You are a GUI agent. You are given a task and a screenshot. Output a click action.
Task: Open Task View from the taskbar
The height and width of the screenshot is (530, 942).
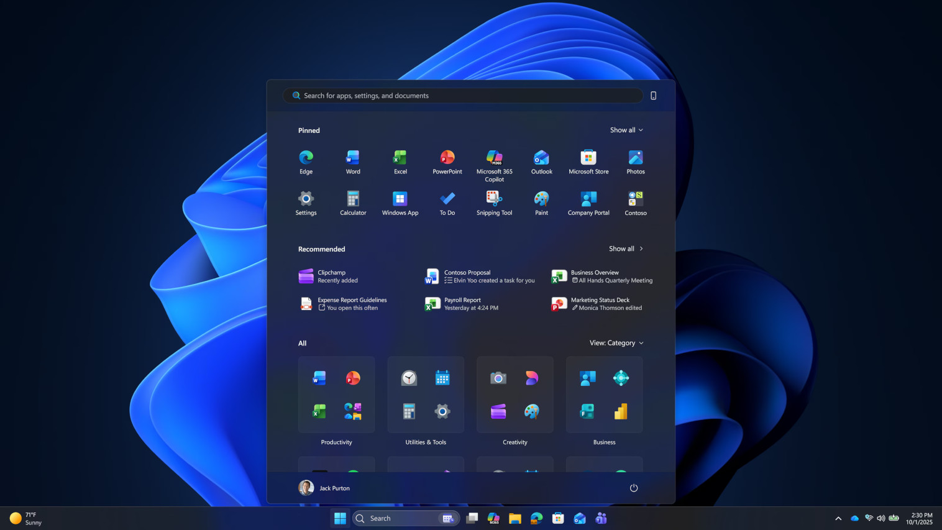(x=472, y=518)
